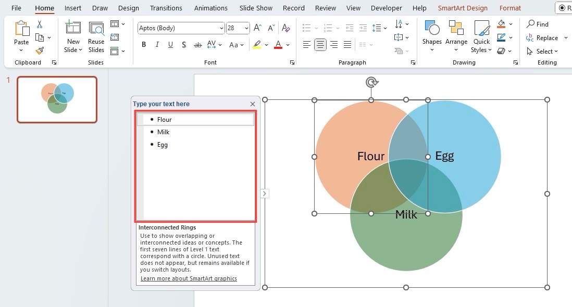Open Shapes gallery

click(x=432, y=36)
